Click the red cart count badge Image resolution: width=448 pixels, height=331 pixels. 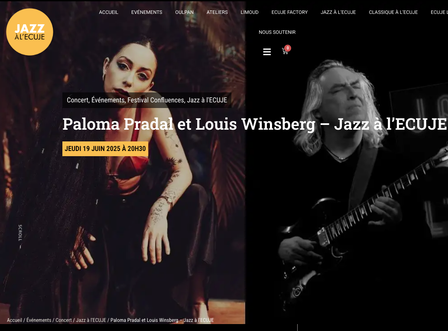click(288, 48)
